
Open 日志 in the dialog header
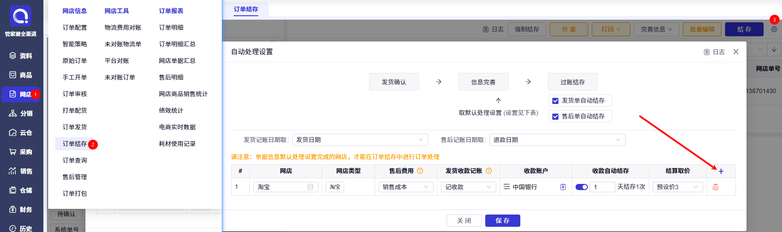pyautogui.click(x=714, y=52)
